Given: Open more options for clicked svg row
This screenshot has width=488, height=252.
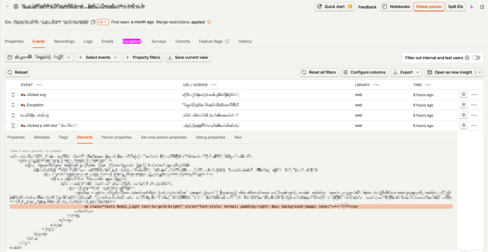Looking at the screenshot, I should [x=474, y=94].
